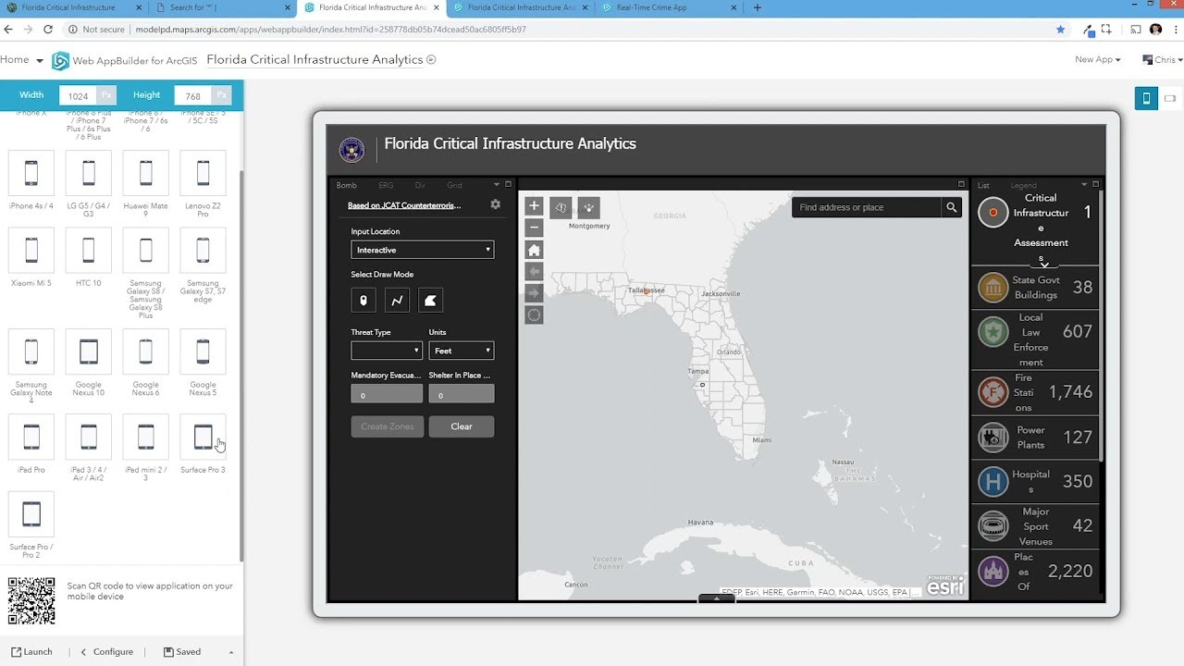The image size is (1184, 666).
Task: Open the New App dropdown menu
Action: [1098, 59]
